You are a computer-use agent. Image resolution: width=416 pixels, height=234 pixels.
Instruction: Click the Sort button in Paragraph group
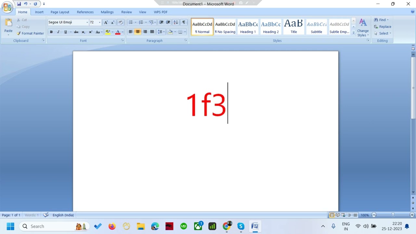175,22
